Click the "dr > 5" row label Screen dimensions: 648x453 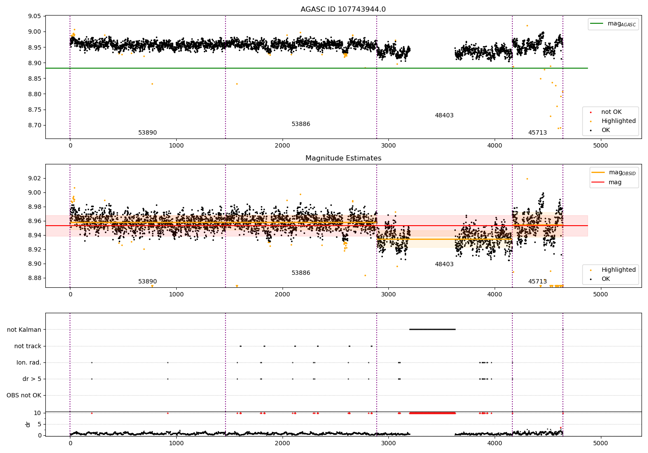[x=32, y=379]
